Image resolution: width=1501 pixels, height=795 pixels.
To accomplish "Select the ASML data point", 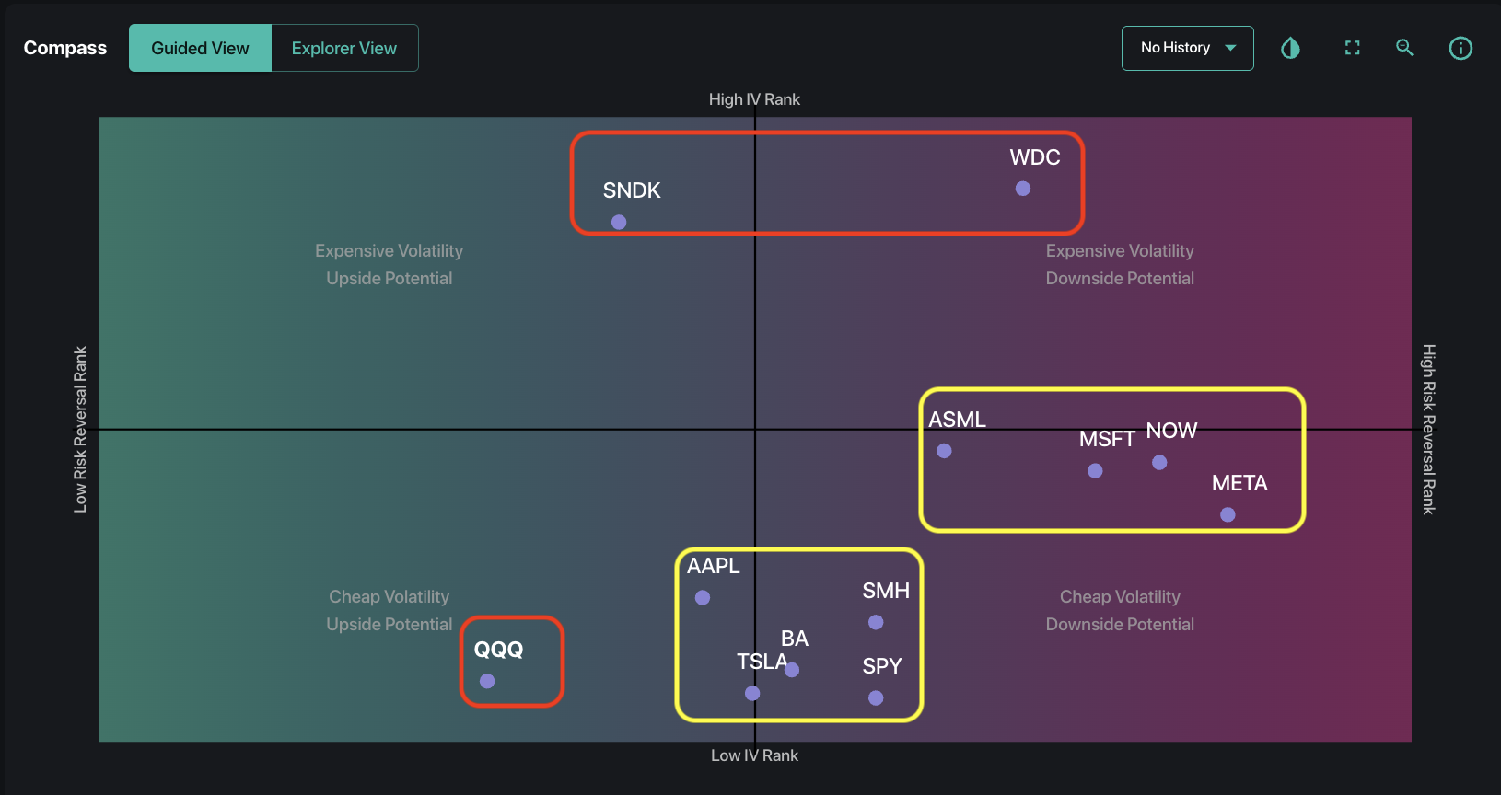I will 944,451.
